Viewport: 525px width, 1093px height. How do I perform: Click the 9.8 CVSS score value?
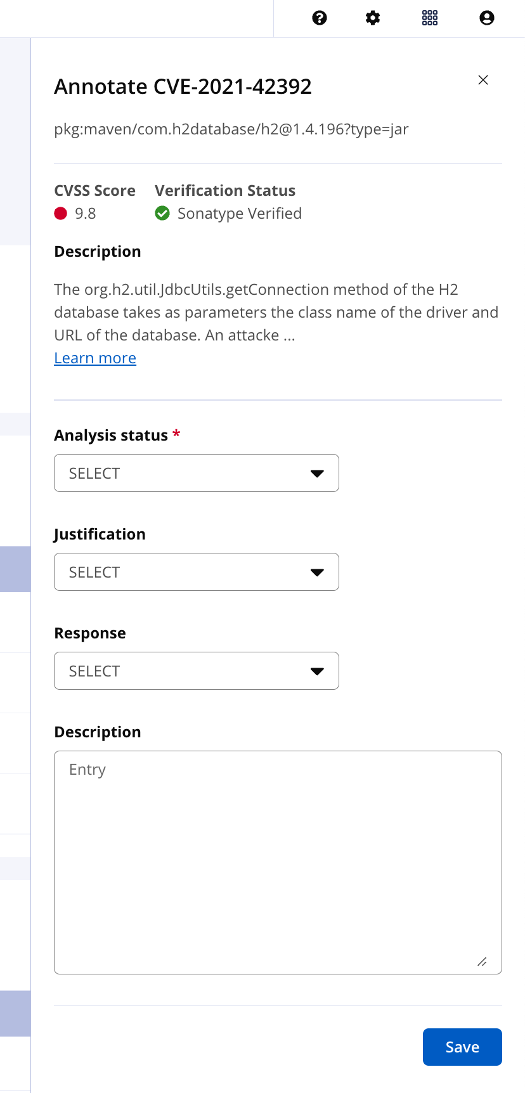(x=86, y=214)
